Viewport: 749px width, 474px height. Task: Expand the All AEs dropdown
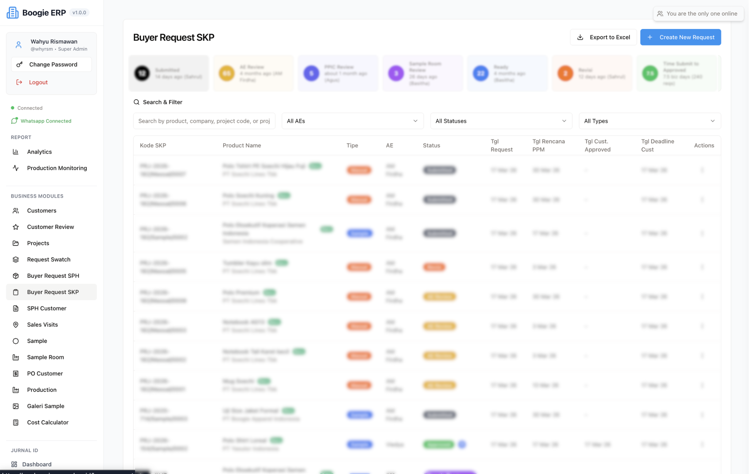click(352, 121)
